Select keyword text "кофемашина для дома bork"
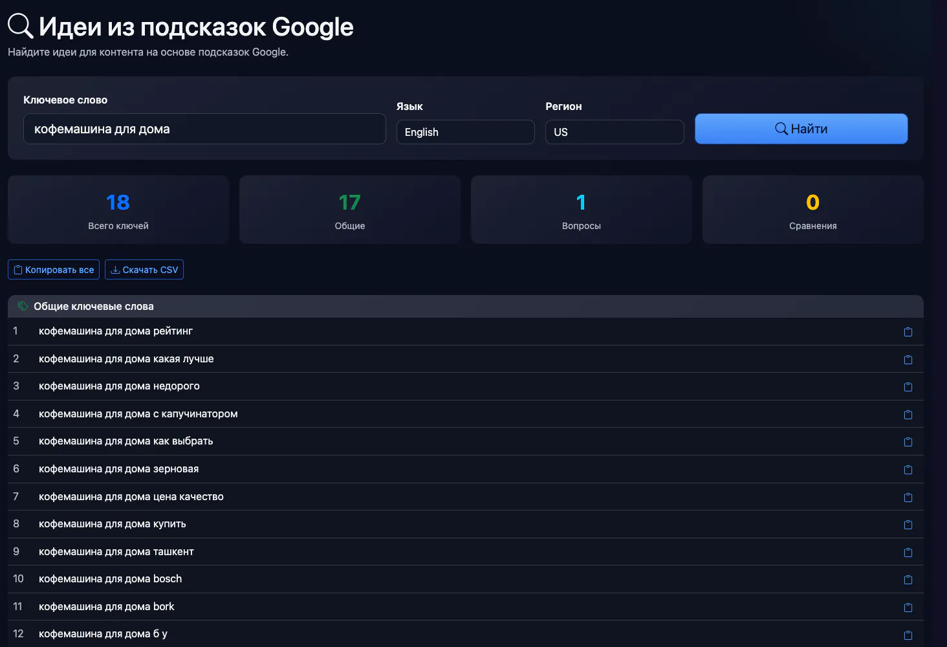Viewport: 947px width, 647px height. (x=107, y=607)
